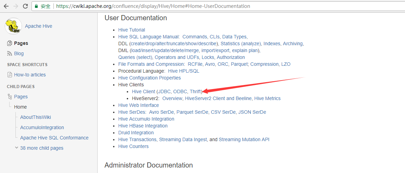The image size is (405, 173).
Task: Open Hive Web Interface link
Action: coord(138,106)
